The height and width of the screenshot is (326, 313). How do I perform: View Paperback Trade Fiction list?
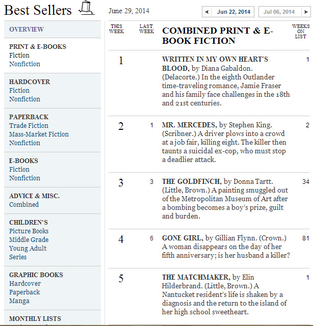click(x=29, y=126)
